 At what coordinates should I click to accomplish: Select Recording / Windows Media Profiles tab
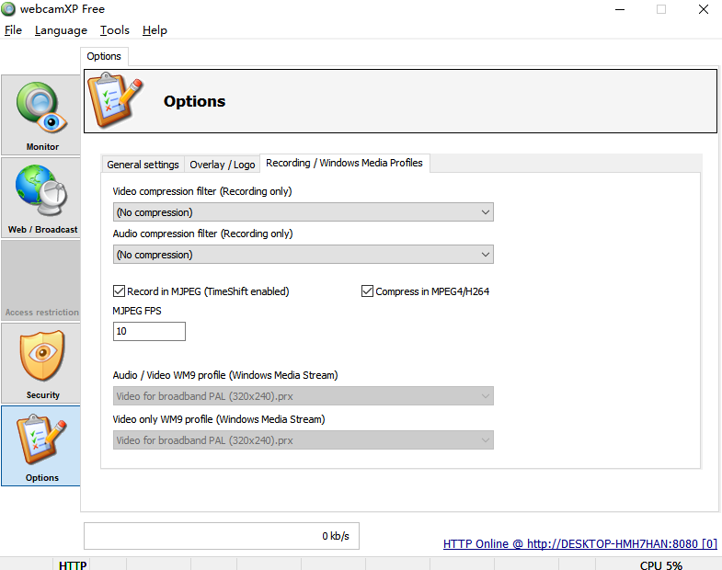(344, 163)
